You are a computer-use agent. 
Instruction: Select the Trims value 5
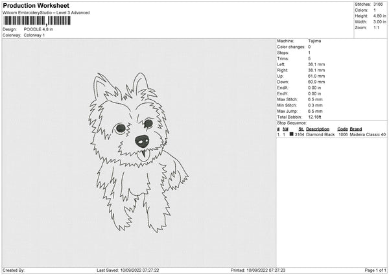[x=309, y=58]
